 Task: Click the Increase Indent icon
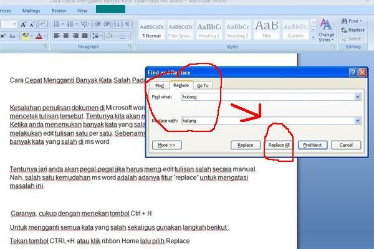(107, 24)
